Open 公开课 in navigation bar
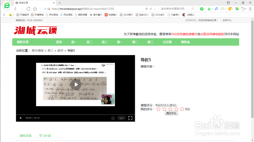 tap(167, 42)
